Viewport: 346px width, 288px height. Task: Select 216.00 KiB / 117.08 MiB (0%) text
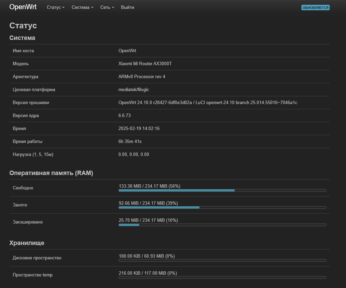tap(148, 273)
